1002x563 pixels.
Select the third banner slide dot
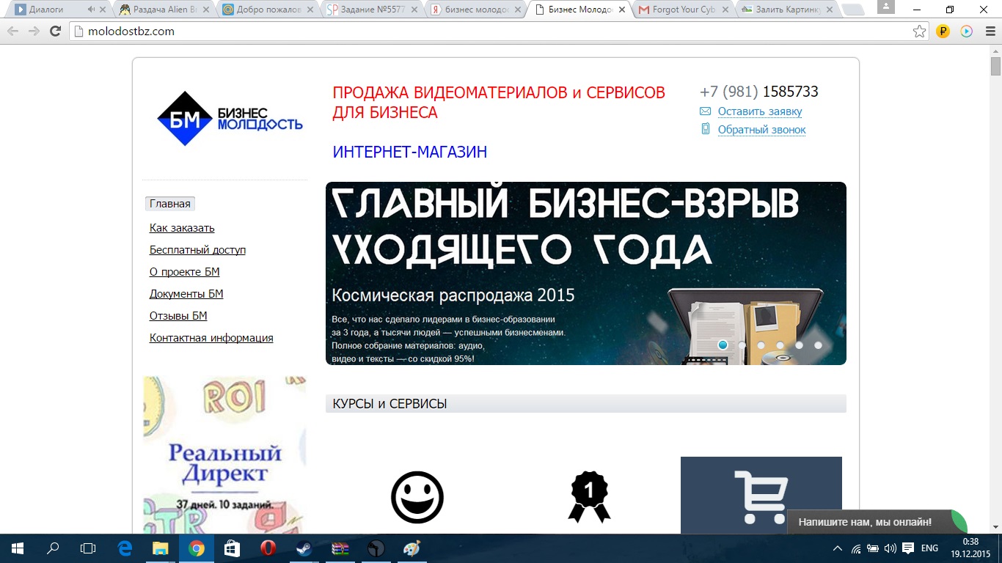761,345
